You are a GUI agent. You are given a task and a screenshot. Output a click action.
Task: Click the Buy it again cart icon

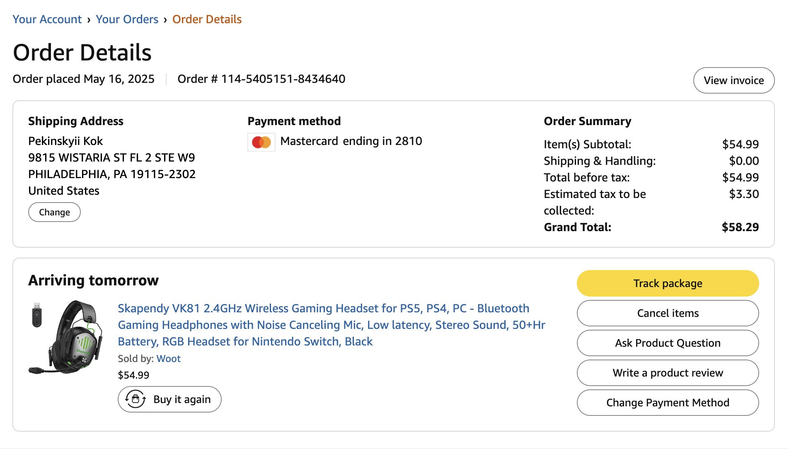[x=136, y=399]
